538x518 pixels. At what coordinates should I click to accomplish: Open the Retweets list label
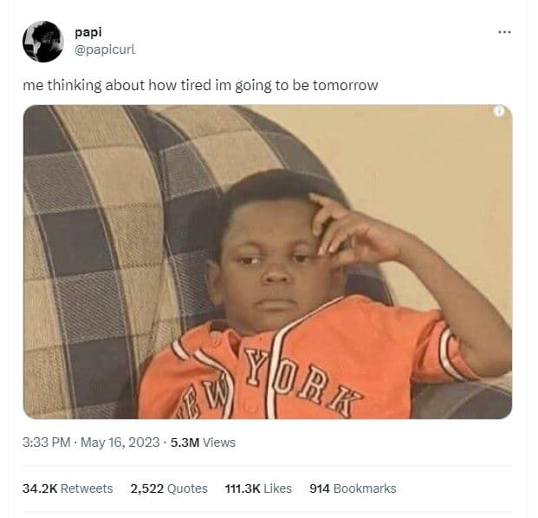[87, 488]
